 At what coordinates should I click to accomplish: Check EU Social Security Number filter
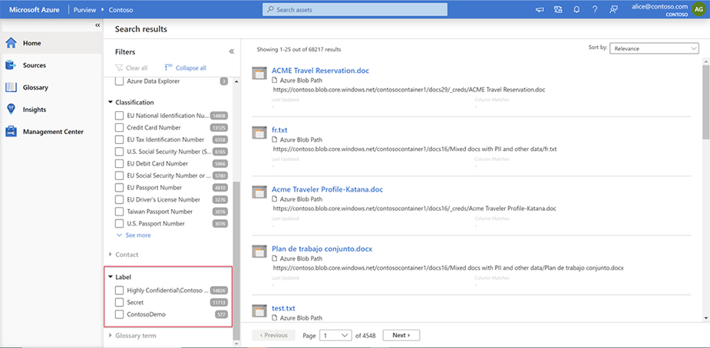[119, 176]
